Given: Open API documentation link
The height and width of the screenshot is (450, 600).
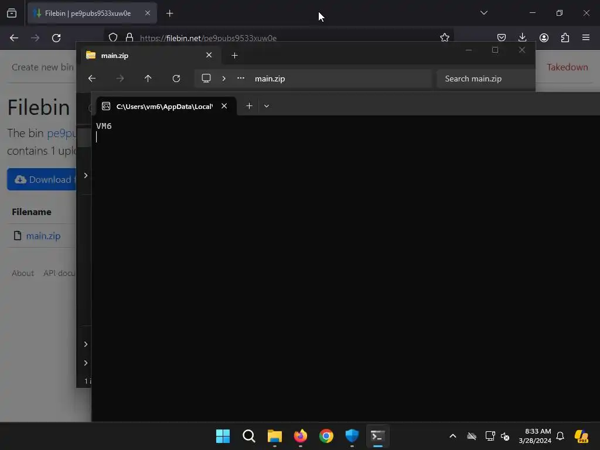Looking at the screenshot, I should pyautogui.click(x=59, y=273).
